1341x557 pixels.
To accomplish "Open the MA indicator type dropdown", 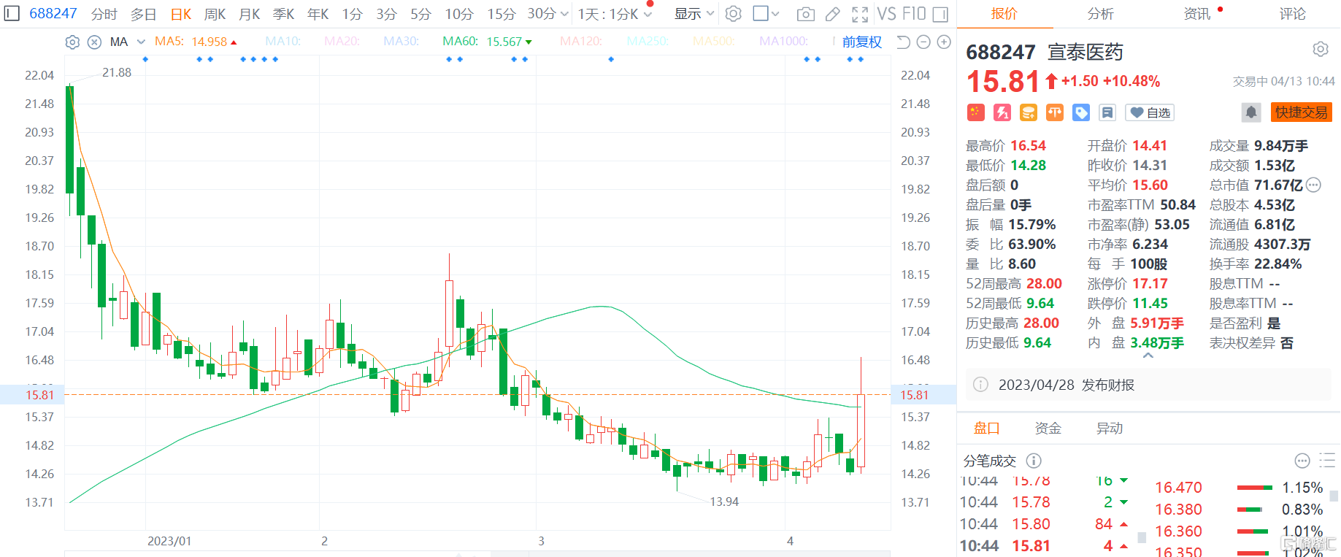I will point(141,42).
